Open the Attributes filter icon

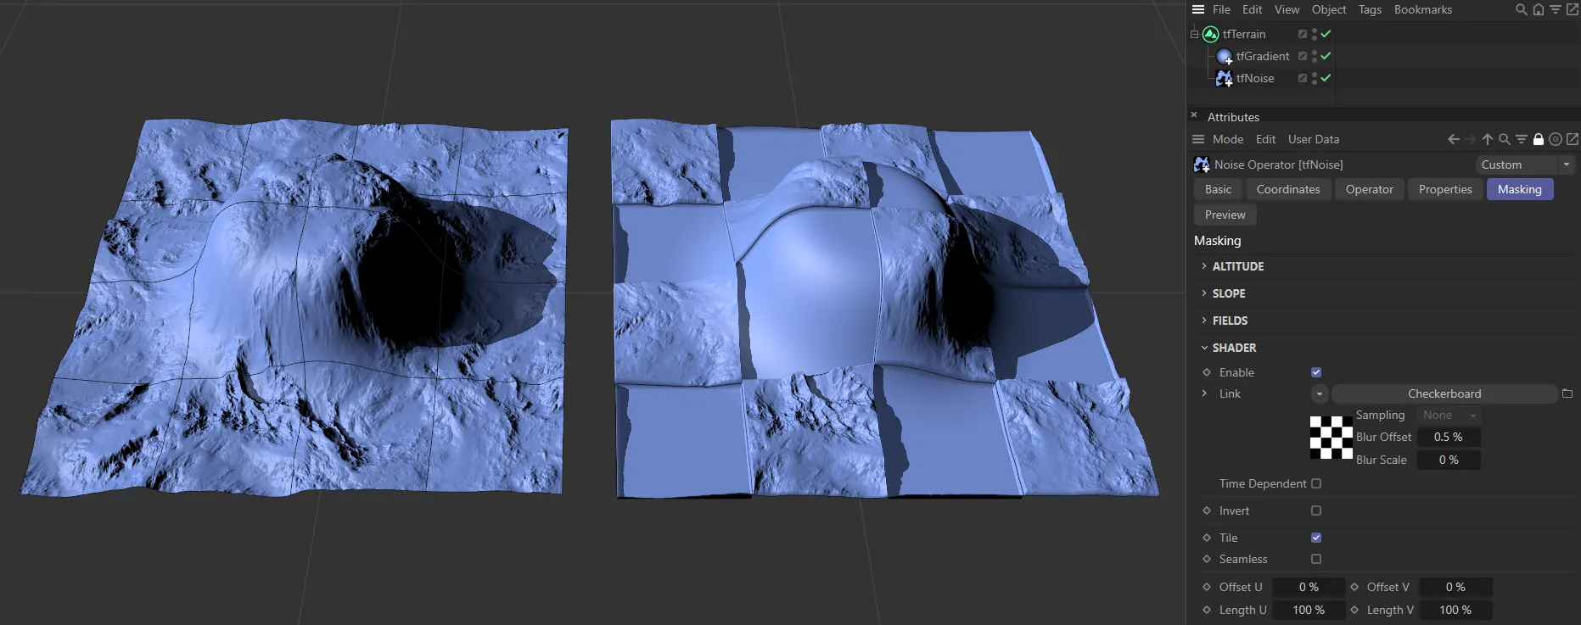point(1522,139)
